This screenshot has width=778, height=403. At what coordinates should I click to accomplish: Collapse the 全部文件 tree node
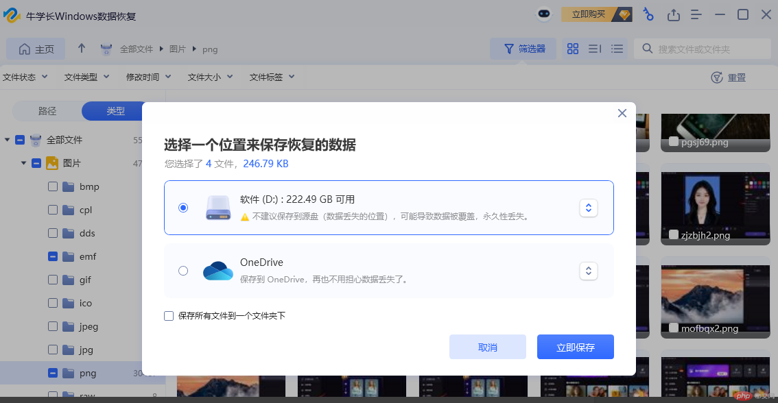pos(8,140)
